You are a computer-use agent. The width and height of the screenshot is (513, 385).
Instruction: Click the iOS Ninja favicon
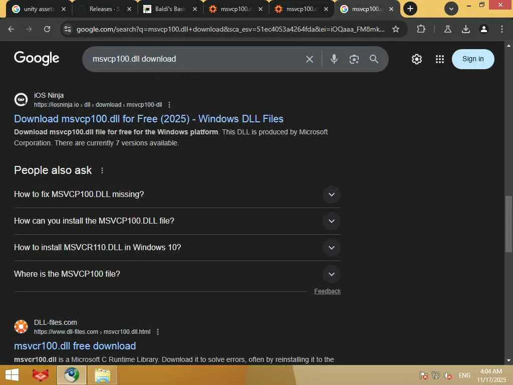tap(21, 100)
